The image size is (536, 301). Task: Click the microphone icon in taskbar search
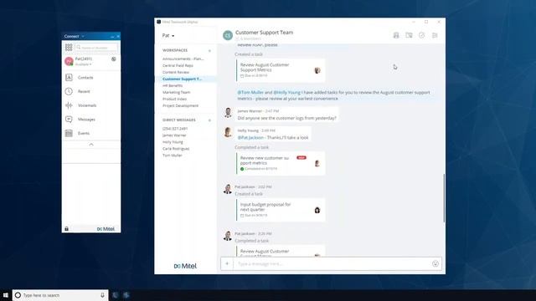click(x=102, y=295)
